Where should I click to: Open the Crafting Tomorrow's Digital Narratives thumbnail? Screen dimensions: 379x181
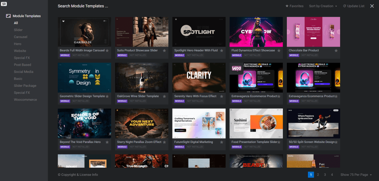tap(199, 124)
